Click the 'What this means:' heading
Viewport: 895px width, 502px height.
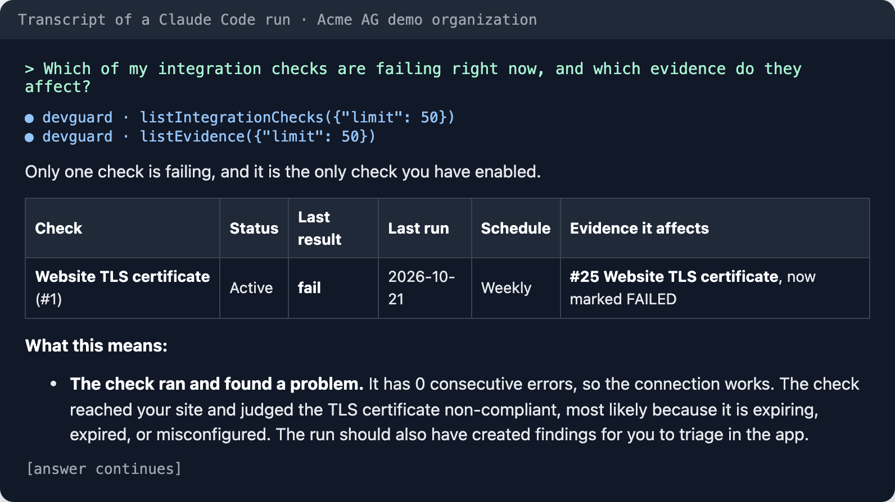pyautogui.click(x=96, y=345)
